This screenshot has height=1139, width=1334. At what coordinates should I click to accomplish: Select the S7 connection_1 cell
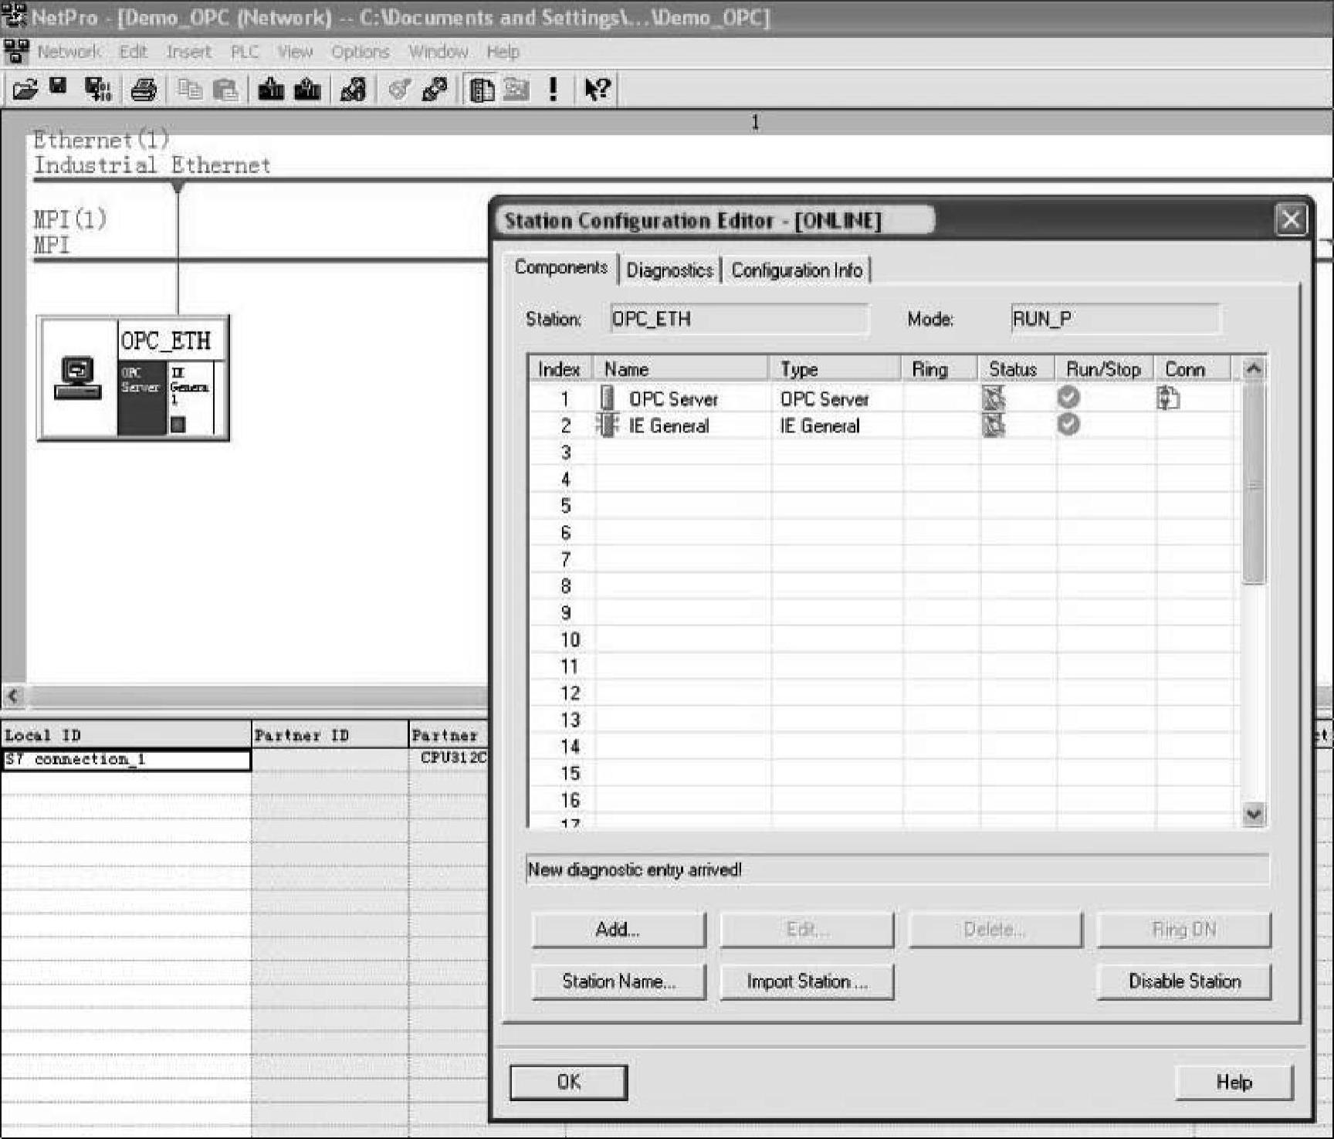[127, 760]
